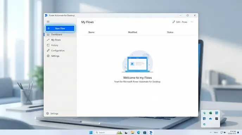This screenshot has width=242, height=135.
Task: Open File Explorer from the taskbar
Action: point(133,133)
